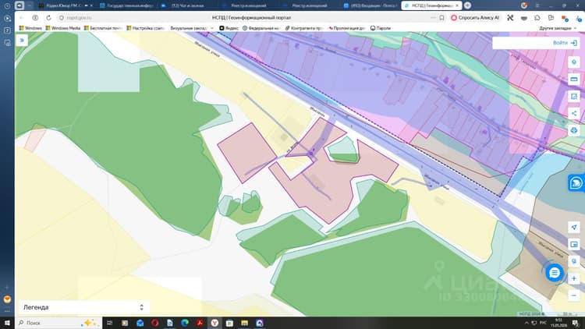
Task: Open the blue chat support button
Action: click(x=555, y=273)
